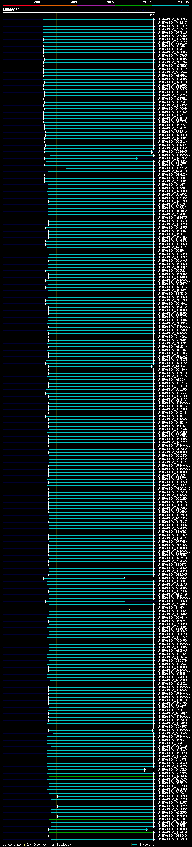192x847 pixels.
Task: Click label UniRef100_P62913-2
Action: click(174, 489)
